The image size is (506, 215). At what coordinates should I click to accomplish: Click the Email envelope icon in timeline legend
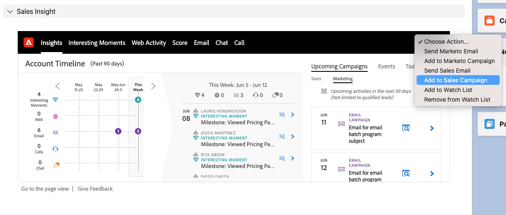pos(55,132)
